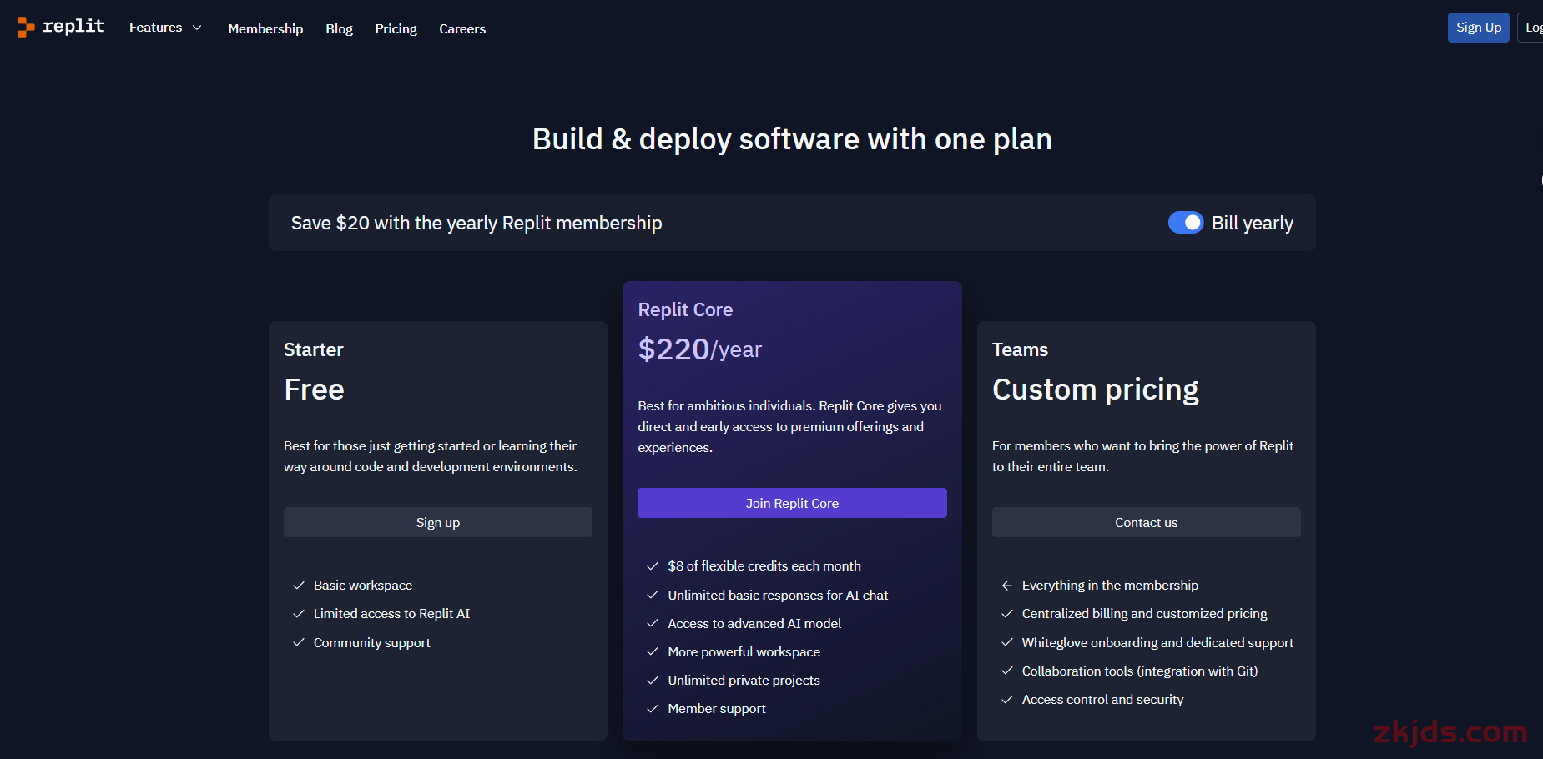Image resolution: width=1543 pixels, height=759 pixels.
Task: Click checkmark next to More powerful workspace
Action: point(653,651)
